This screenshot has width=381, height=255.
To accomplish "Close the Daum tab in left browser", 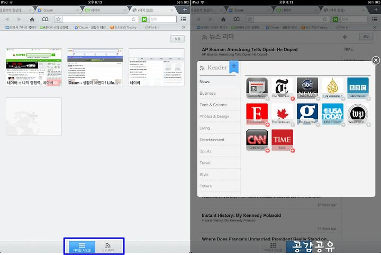I will pyautogui.click(x=77, y=10).
